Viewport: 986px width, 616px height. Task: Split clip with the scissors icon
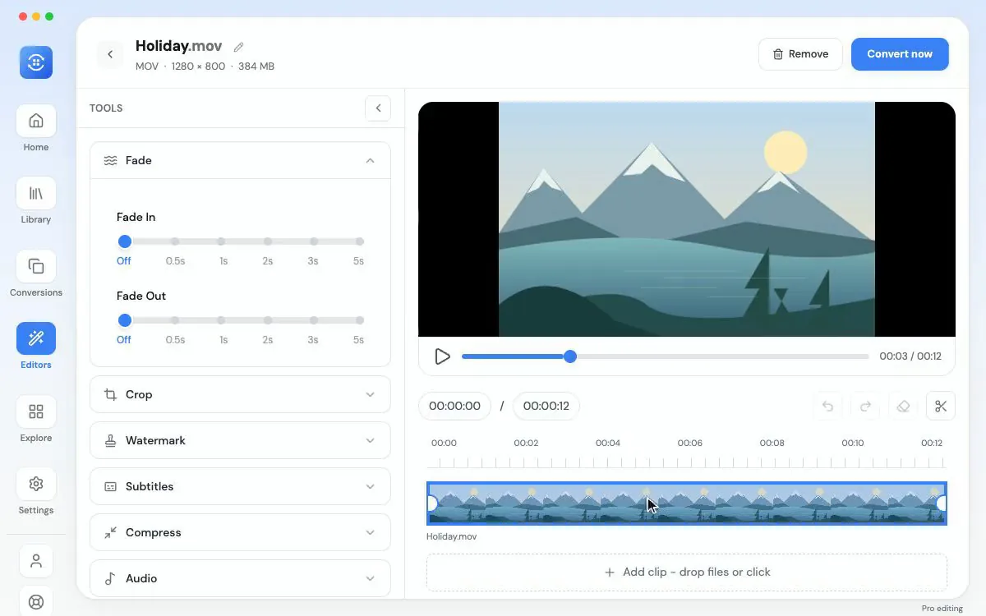941,406
